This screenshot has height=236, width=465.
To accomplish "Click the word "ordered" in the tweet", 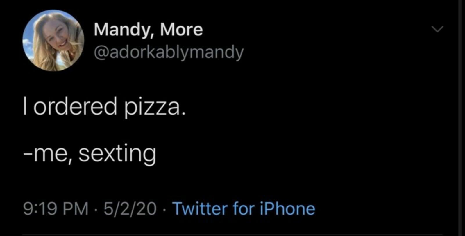I will (x=75, y=106).
